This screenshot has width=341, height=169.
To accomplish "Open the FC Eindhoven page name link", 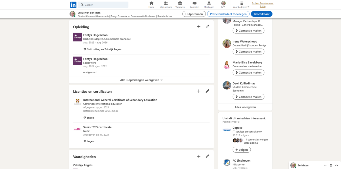I will point(241,161).
